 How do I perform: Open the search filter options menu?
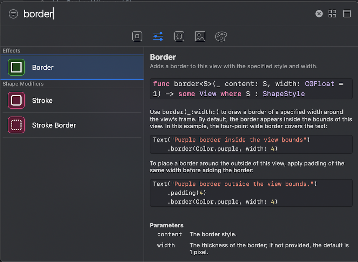tap(13, 14)
